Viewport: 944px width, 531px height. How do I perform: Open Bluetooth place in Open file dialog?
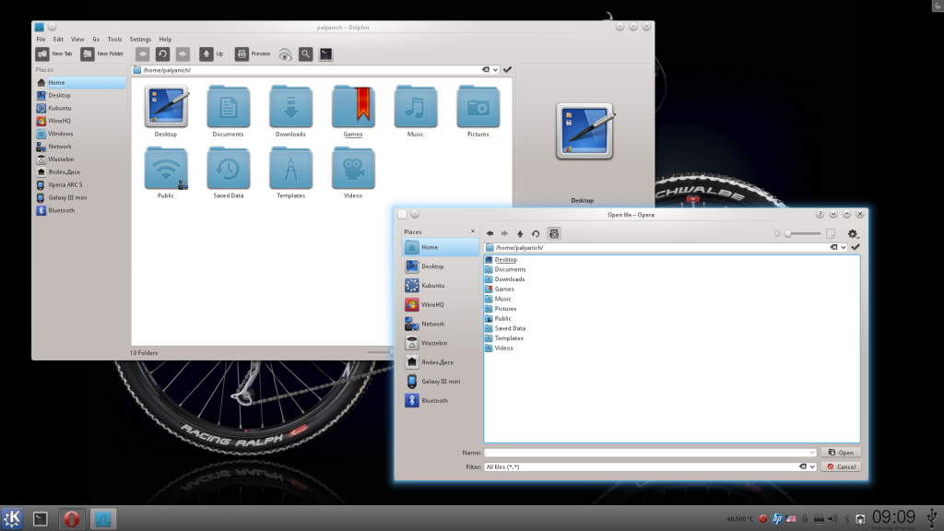click(x=441, y=400)
